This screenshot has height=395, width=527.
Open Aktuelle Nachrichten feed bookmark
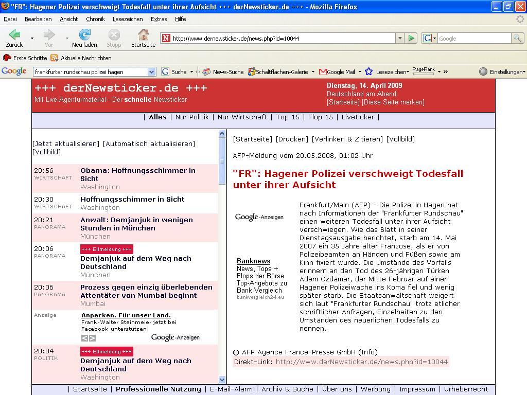click(x=81, y=58)
